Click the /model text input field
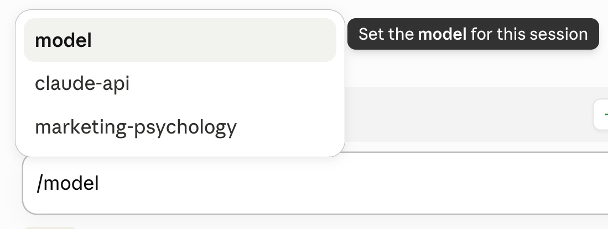Viewport: 608px width, 229px height. pos(315,183)
